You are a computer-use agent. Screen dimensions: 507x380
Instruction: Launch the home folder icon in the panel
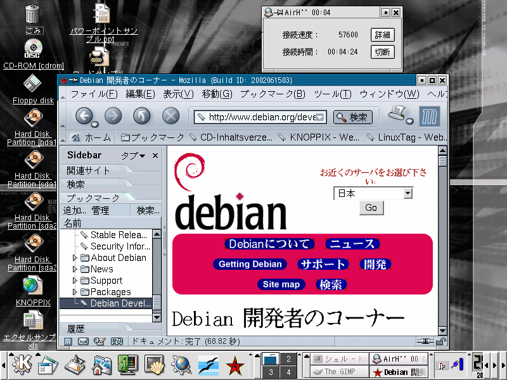[x=102, y=365]
